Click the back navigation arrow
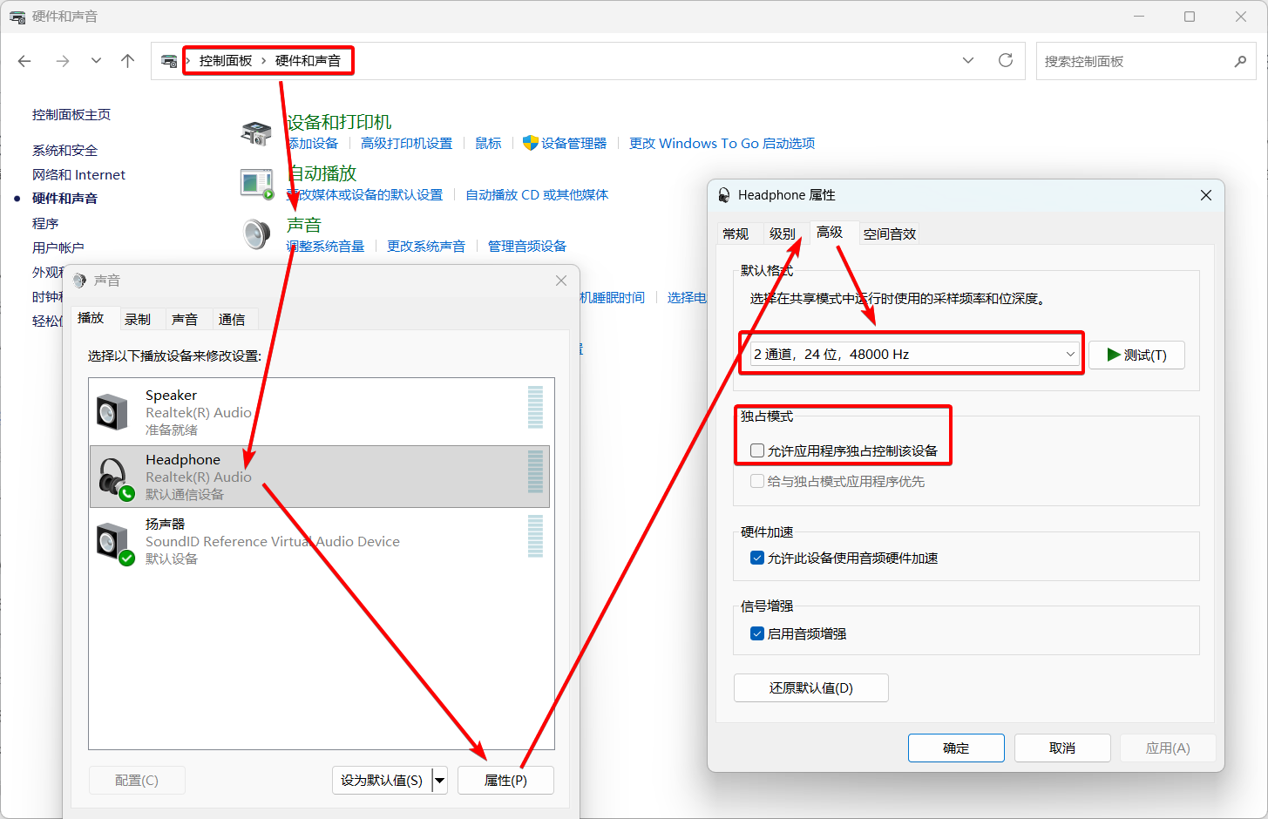Viewport: 1268px width, 819px height. click(24, 61)
